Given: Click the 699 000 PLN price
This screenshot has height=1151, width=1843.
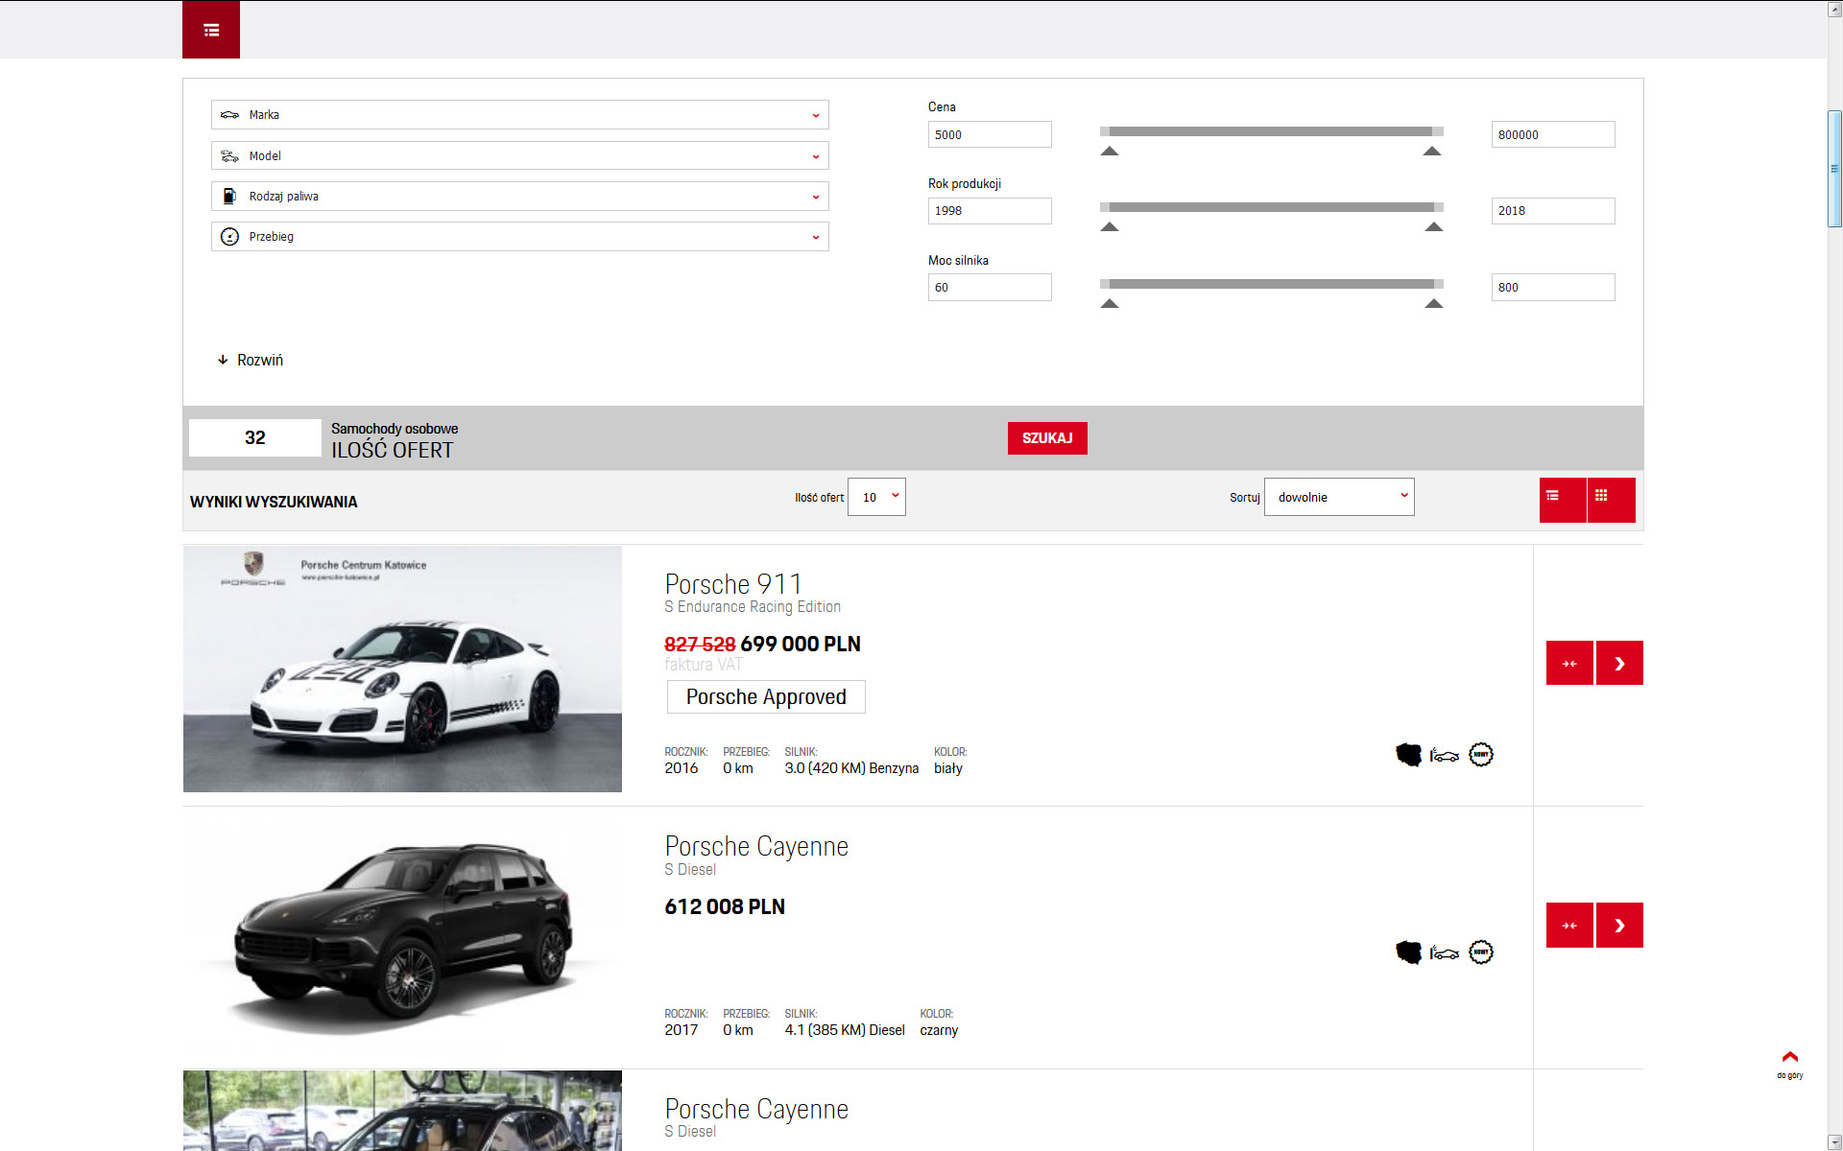Looking at the screenshot, I should tap(801, 645).
